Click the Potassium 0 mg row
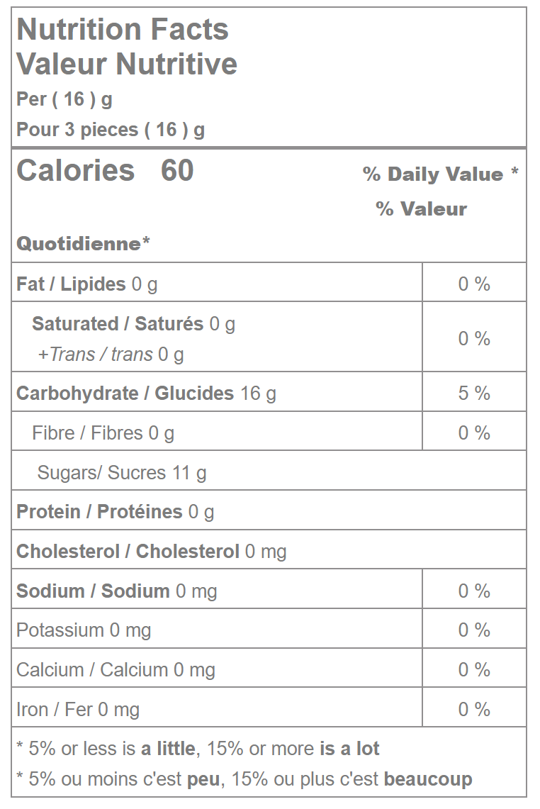Image resolution: width=540 pixels, height=809 pixels. point(84,630)
